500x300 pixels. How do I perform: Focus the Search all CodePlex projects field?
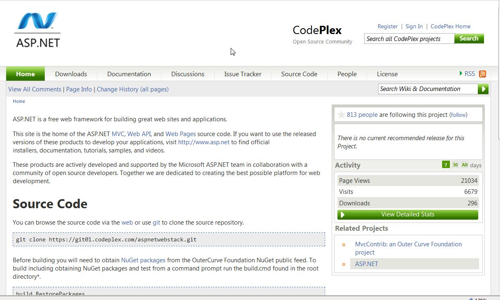(x=409, y=39)
